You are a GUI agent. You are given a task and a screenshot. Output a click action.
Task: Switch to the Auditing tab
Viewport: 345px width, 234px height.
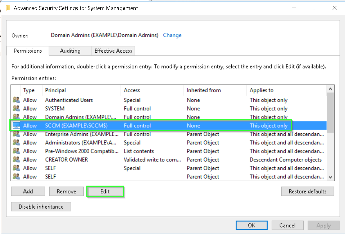pos(70,51)
